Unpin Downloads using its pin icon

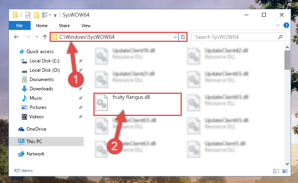pyautogui.click(x=81, y=89)
